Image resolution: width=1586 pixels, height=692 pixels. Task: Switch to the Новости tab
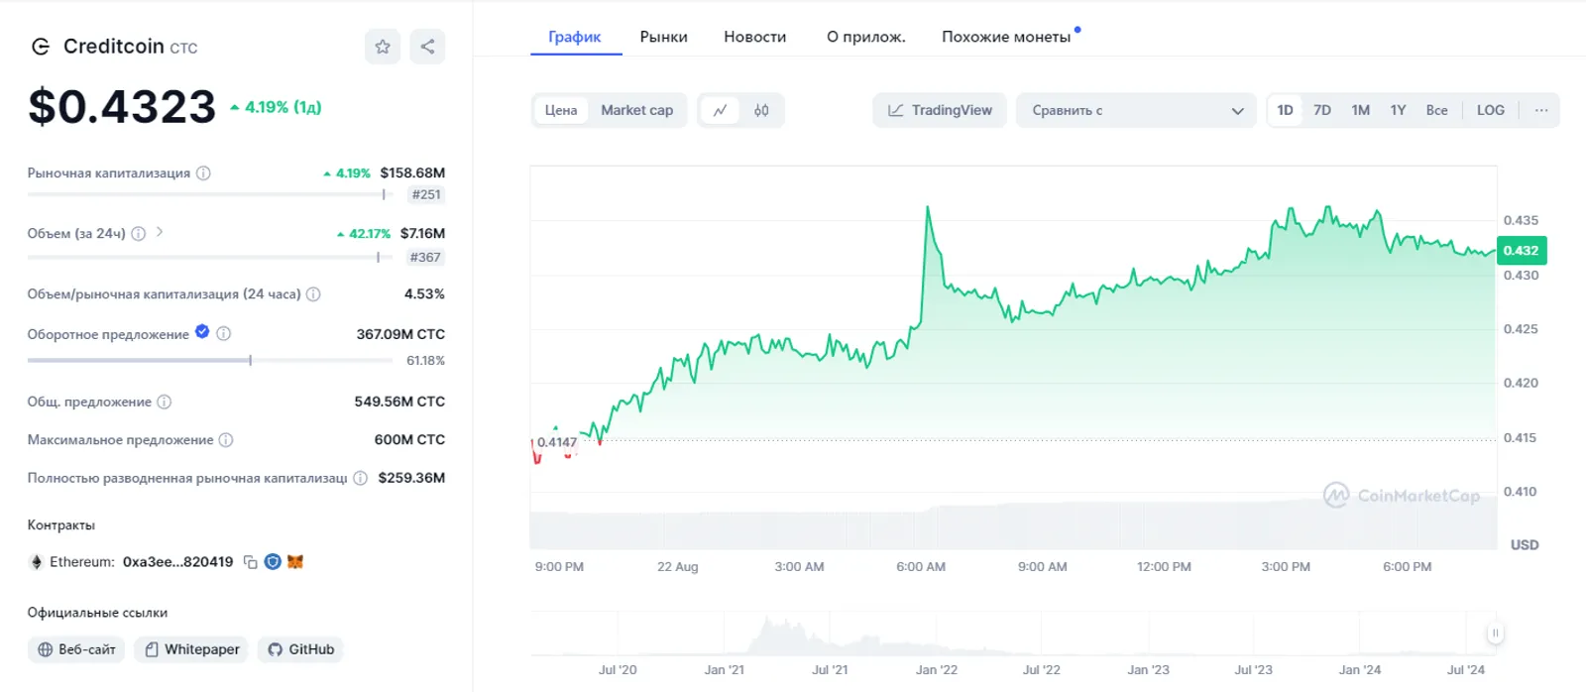[x=754, y=37]
